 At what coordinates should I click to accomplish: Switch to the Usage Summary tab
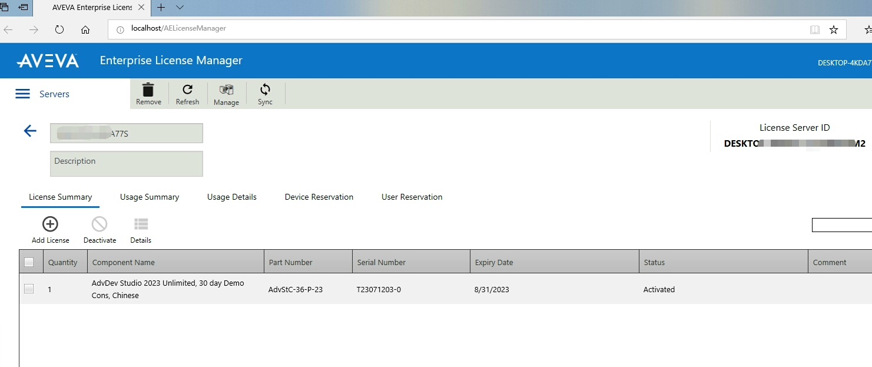click(x=150, y=197)
